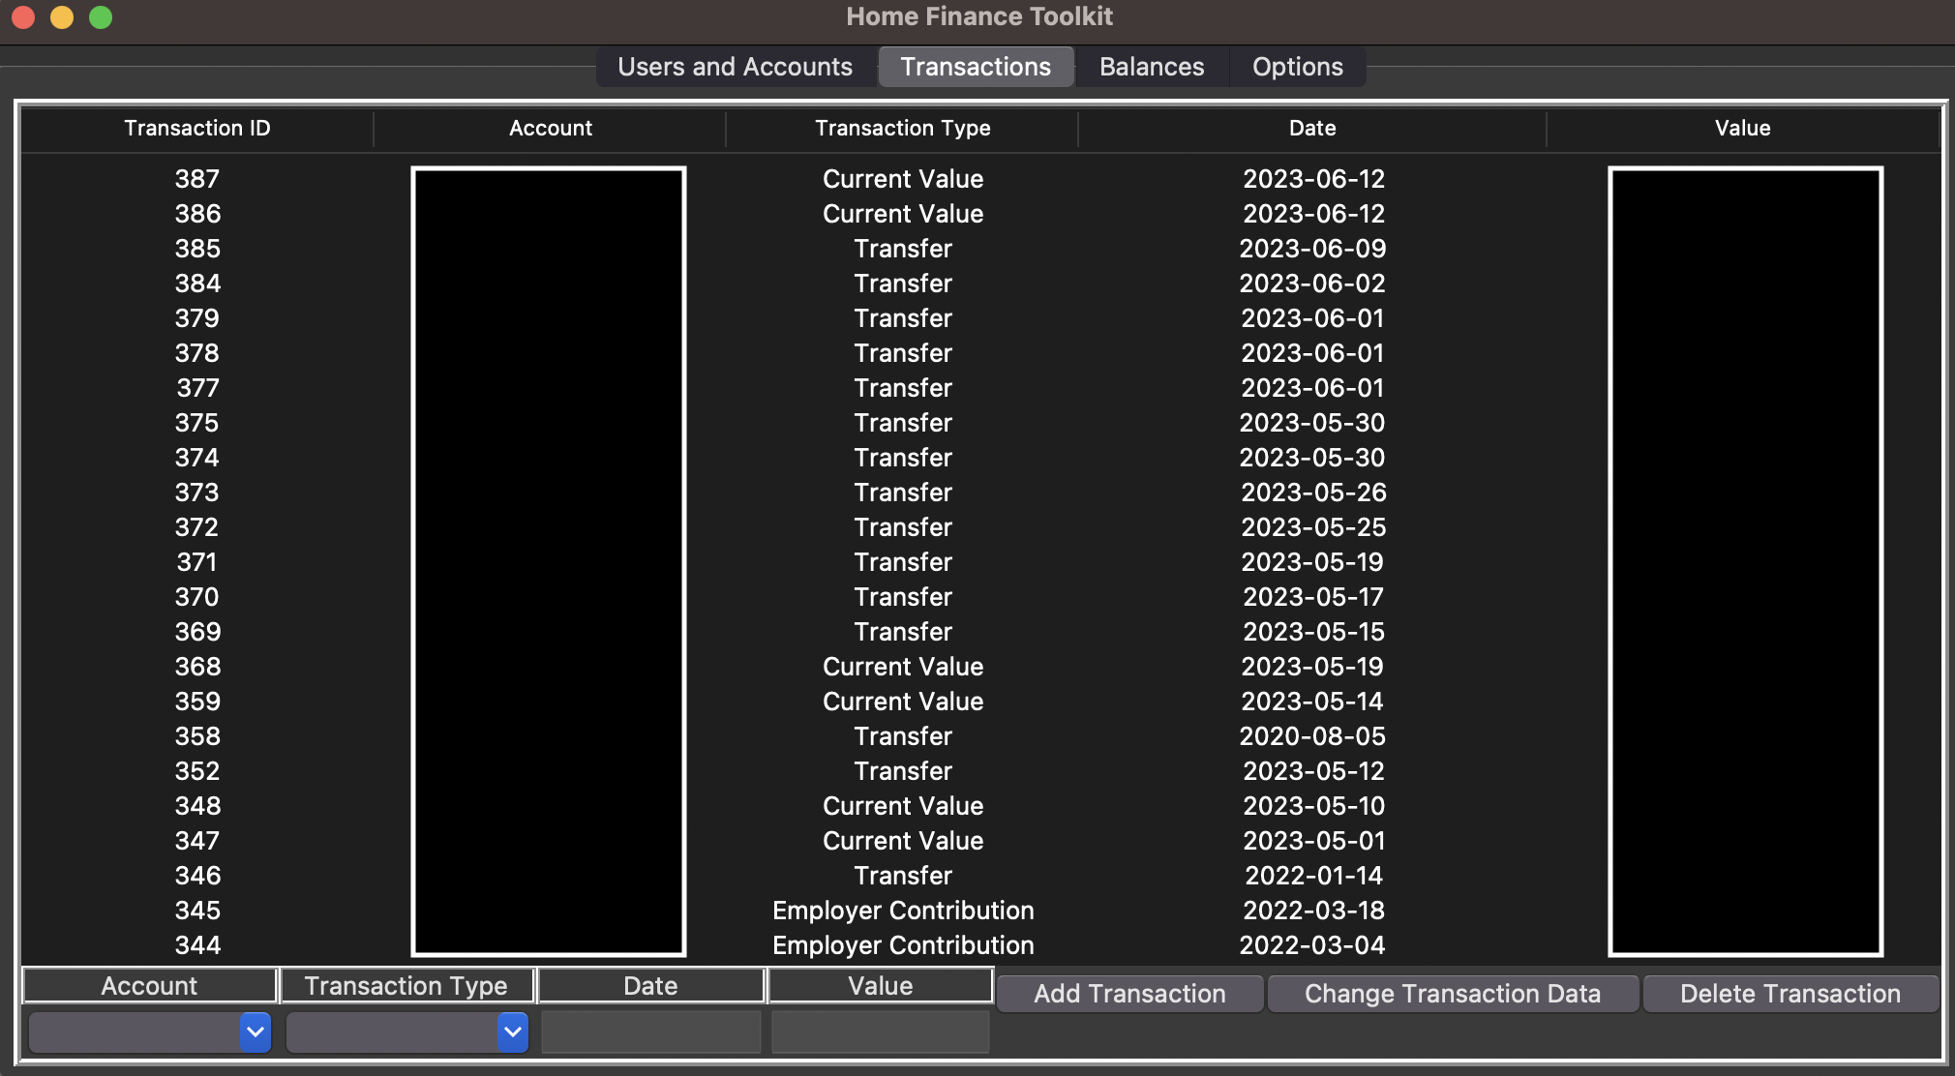This screenshot has width=1955, height=1076.
Task: Click the date 2023-05-26 cell
Action: point(1313,493)
